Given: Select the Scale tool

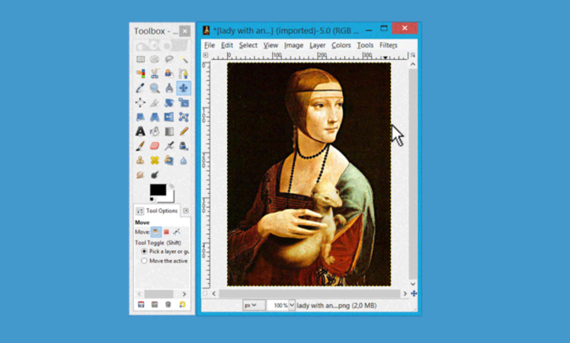Looking at the screenshot, I should pos(184,103).
